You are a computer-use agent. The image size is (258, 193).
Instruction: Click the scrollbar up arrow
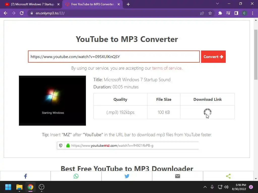coord(256,20)
